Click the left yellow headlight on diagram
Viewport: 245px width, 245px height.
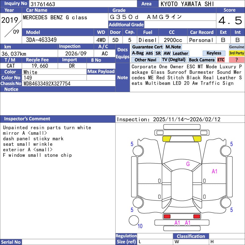point(167,139)
